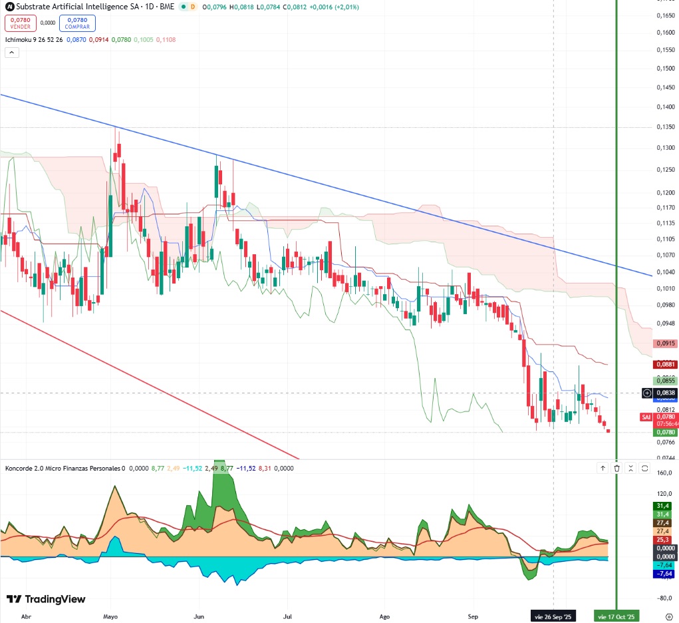The width and height of the screenshot is (679, 623).
Task: Click the plus icon on price crosshair
Action: [x=647, y=393]
